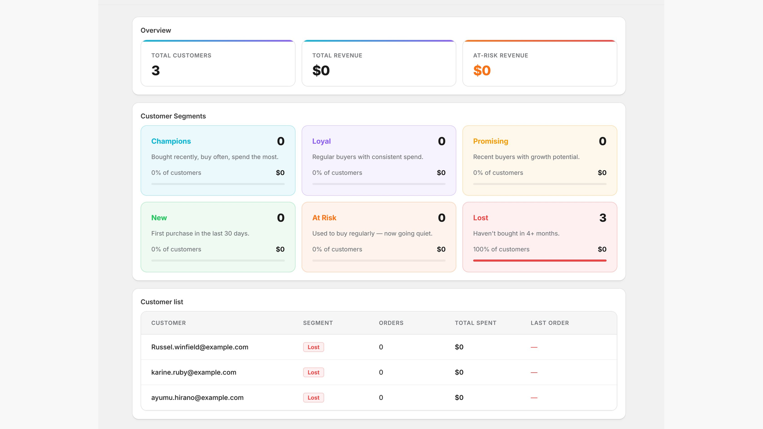763x429 pixels.
Task: Open the Lost segment card
Action: pyautogui.click(x=540, y=237)
